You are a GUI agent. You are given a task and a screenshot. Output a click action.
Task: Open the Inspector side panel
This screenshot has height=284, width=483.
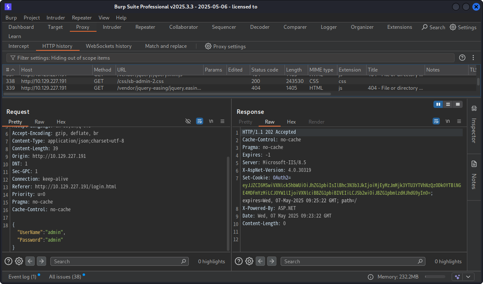pos(474,126)
